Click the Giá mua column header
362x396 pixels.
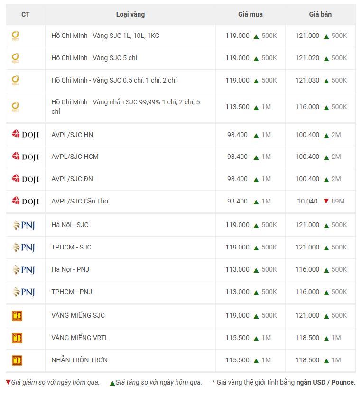251,14
